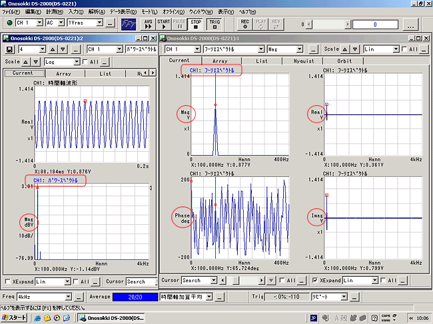Open the Cursor Search dropdown in window 1

click(214, 281)
